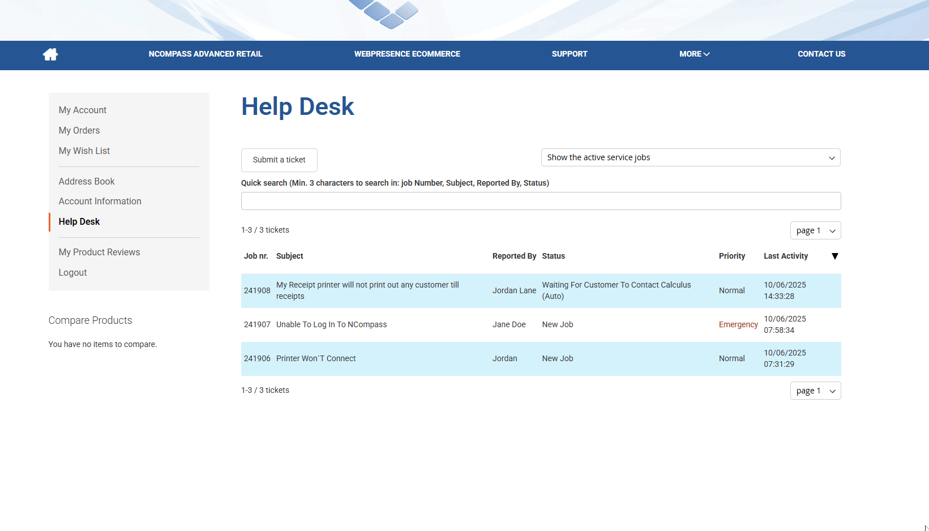
Task: Open My Account in the sidebar
Action: click(83, 110)
